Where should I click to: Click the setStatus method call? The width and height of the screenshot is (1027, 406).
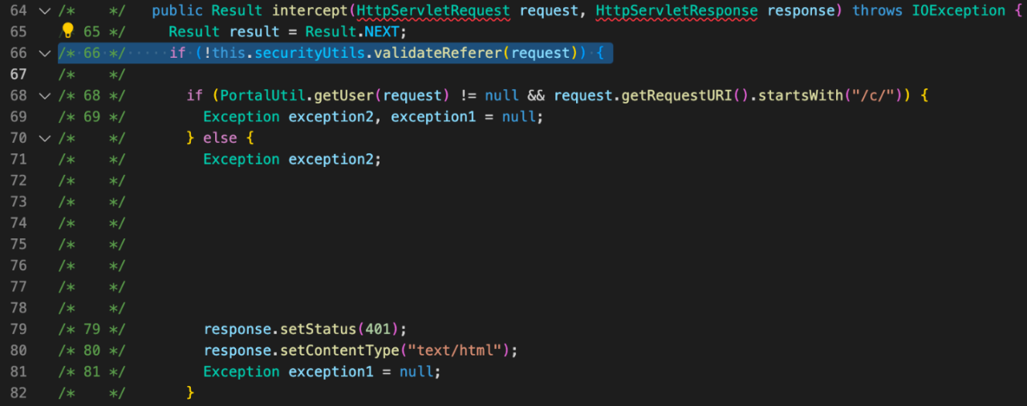click(315, 330)
